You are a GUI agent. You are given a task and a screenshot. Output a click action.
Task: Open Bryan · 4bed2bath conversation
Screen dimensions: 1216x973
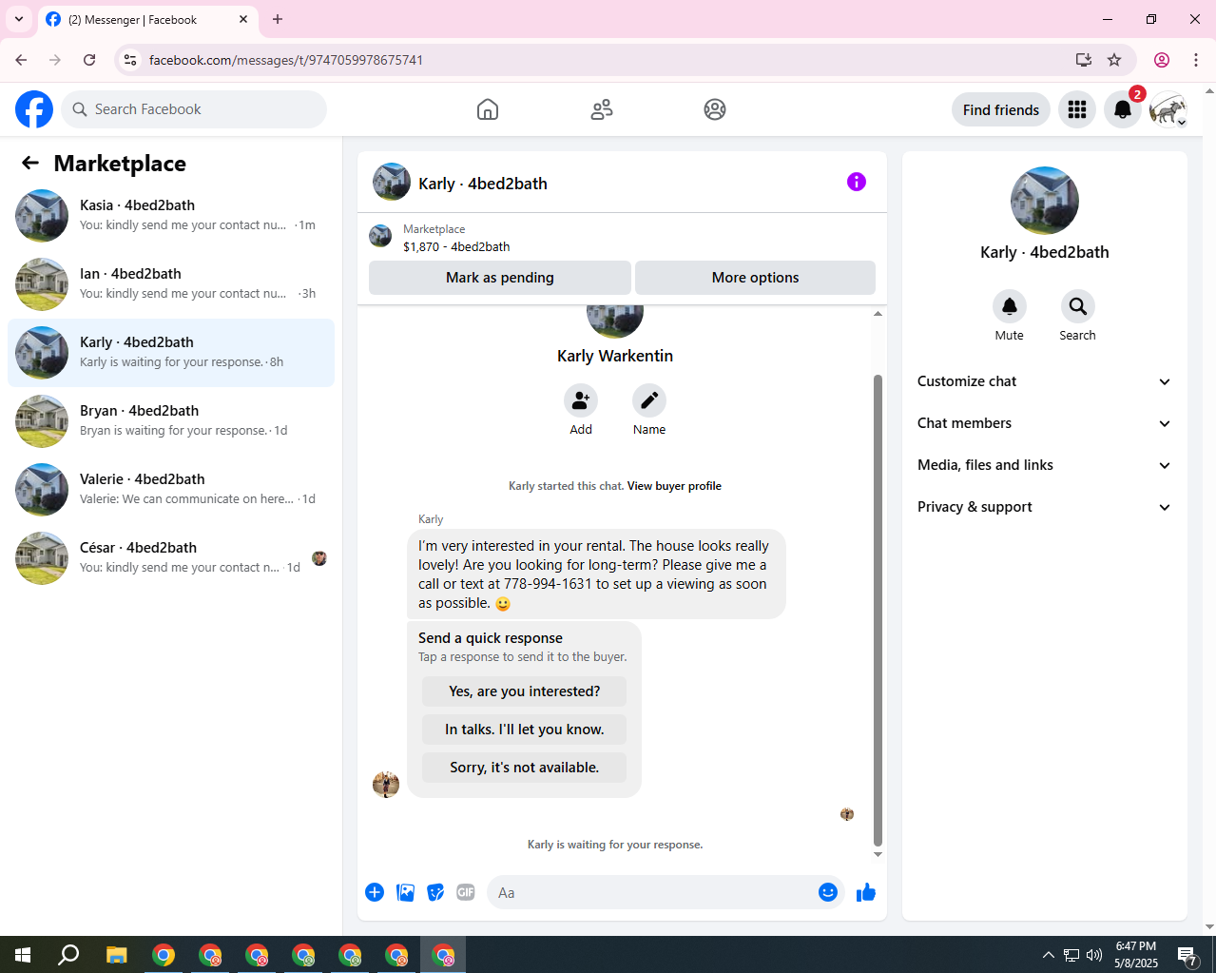(171, 421)
